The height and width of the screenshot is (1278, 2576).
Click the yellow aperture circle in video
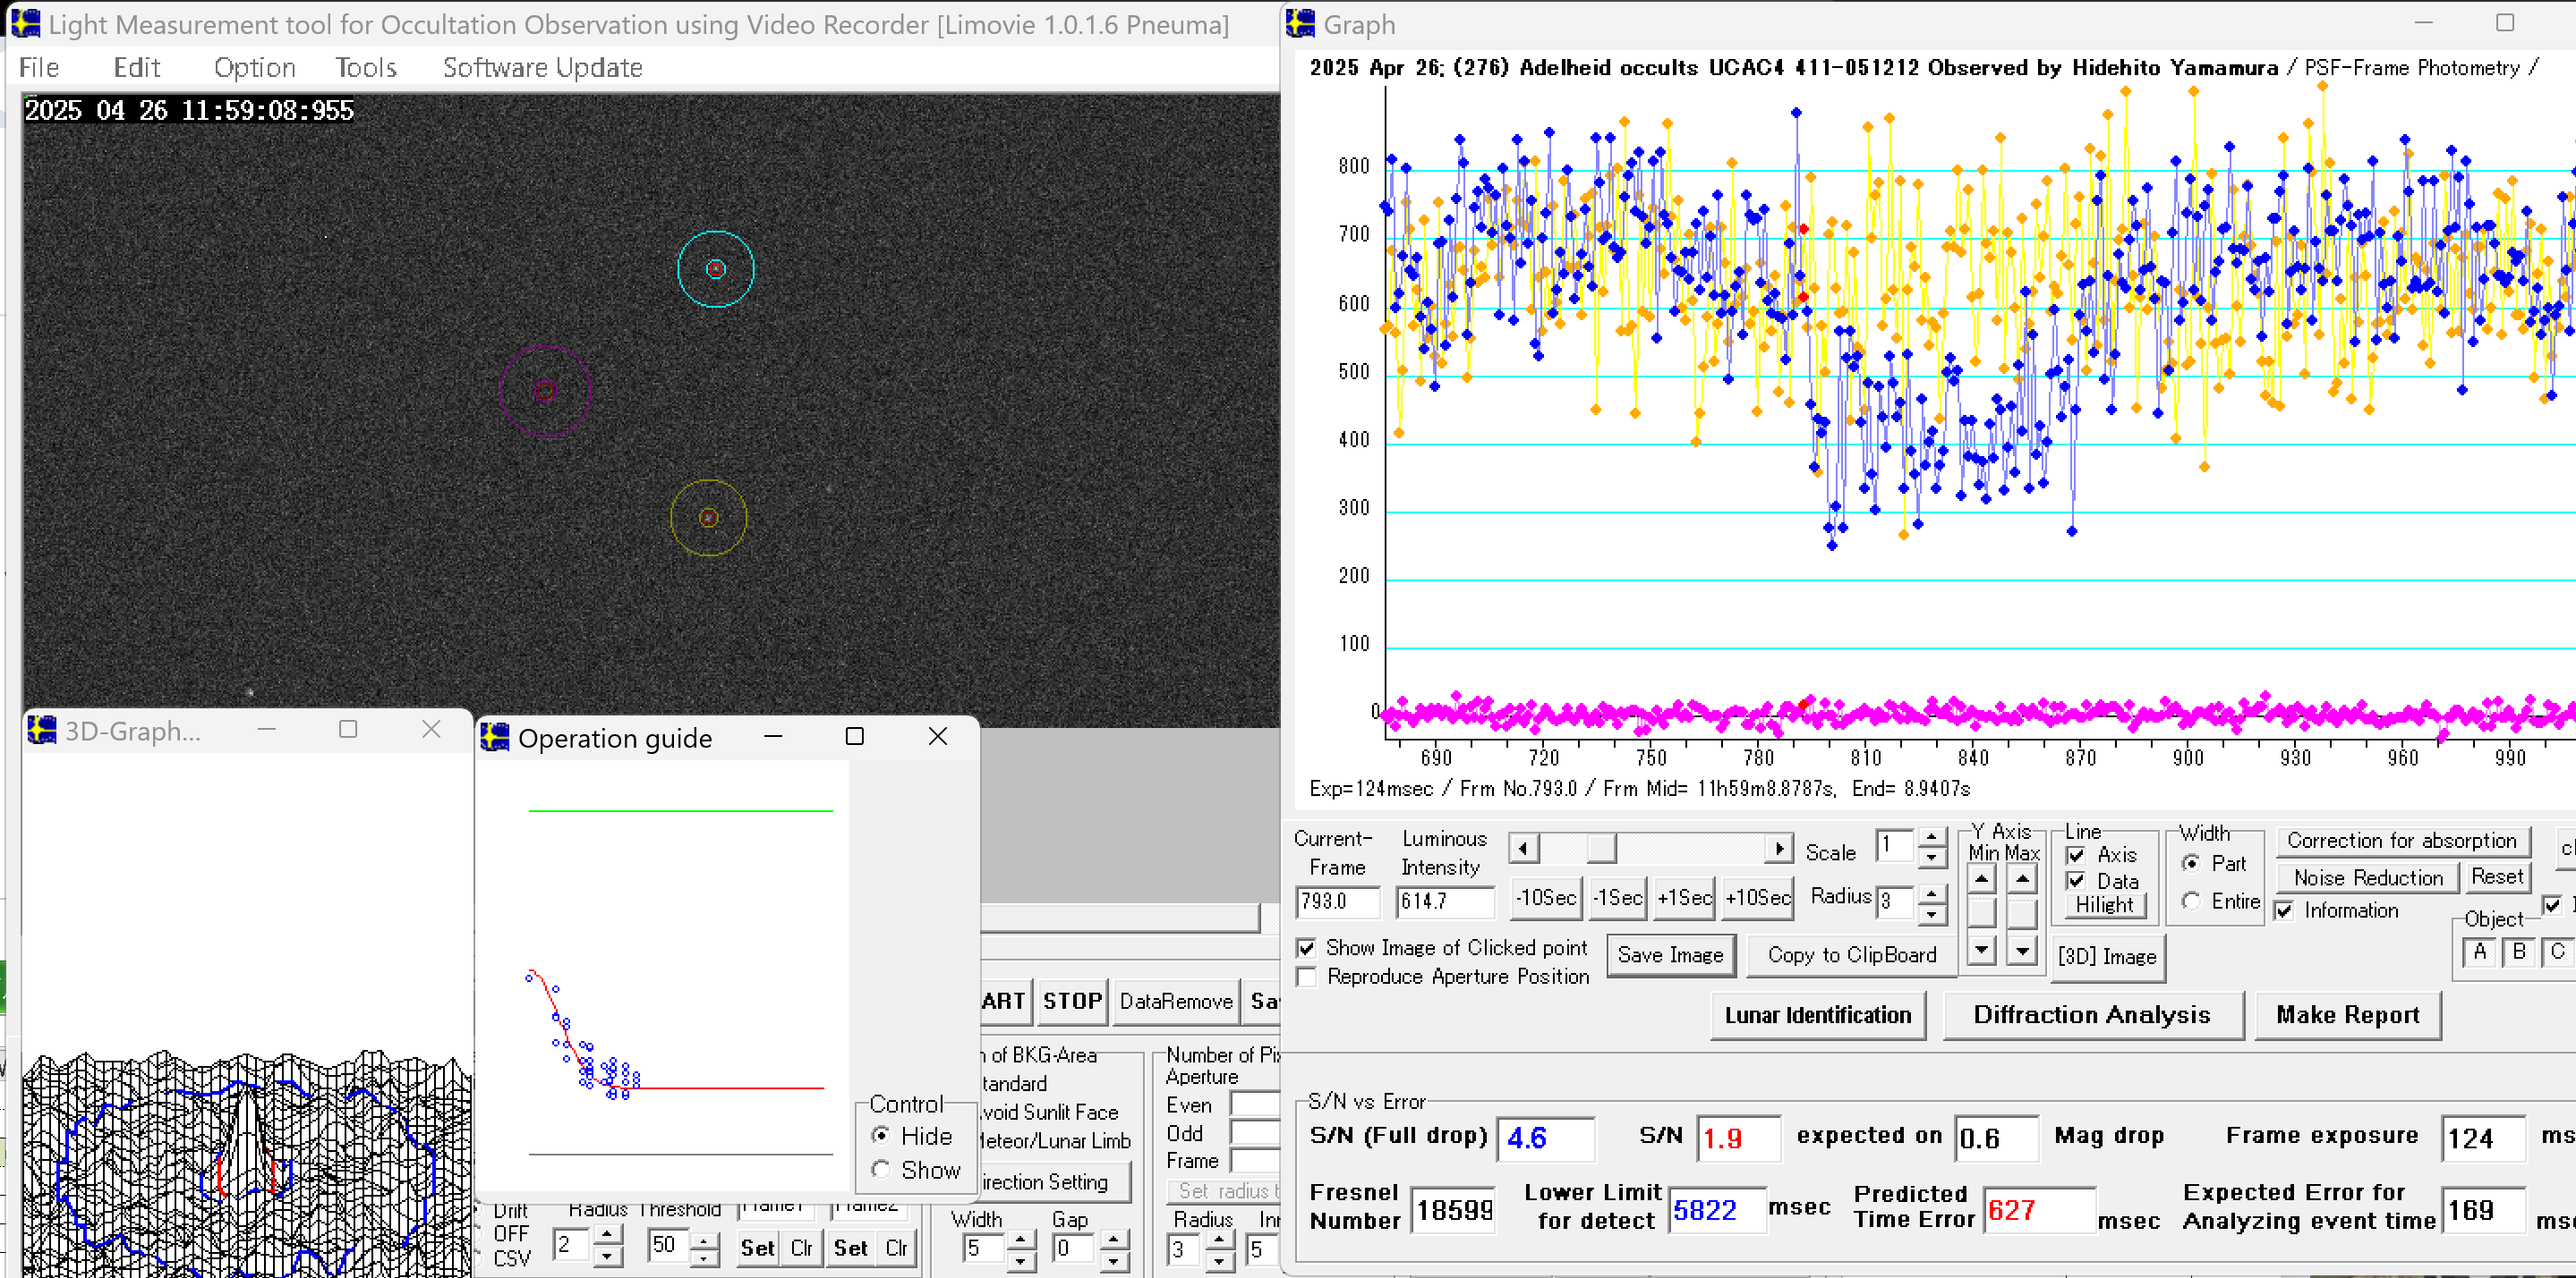pos(708,518)
